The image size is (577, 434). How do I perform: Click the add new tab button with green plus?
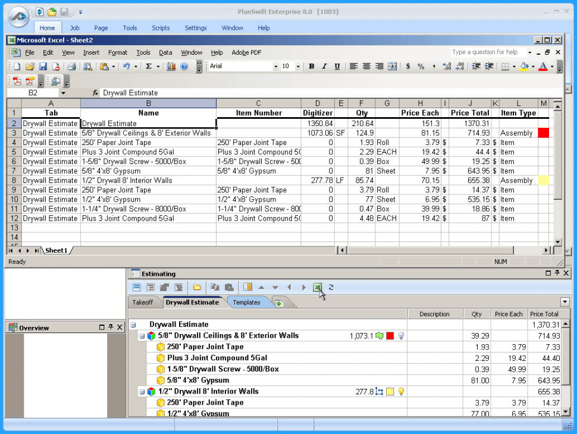point(279,303)
